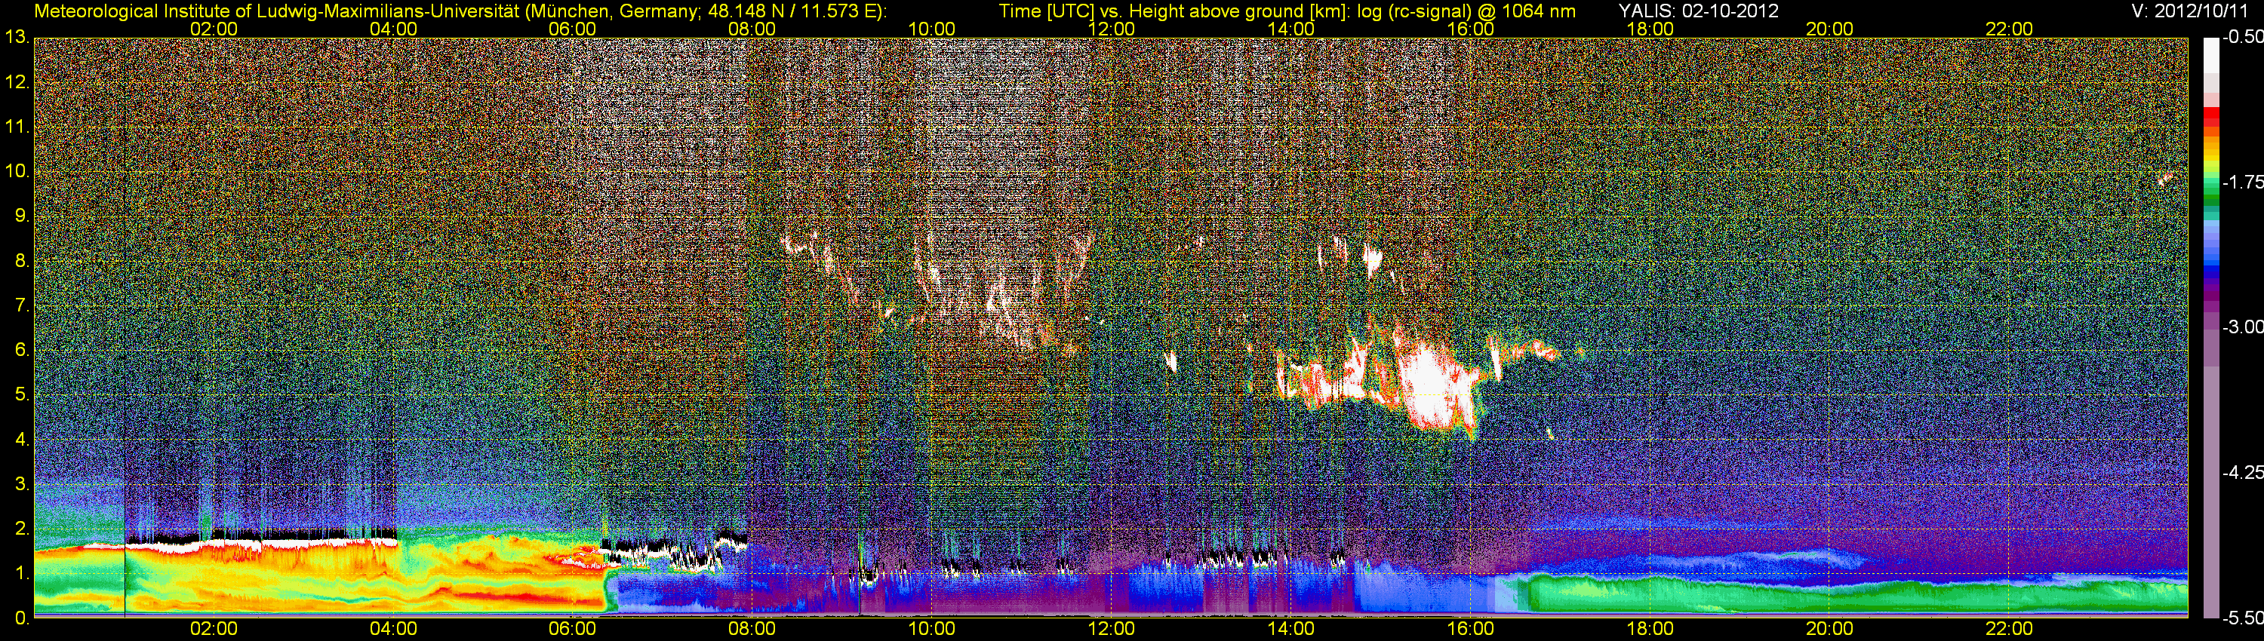The height and width of the screenshot is (641, 2264).
Task: Click '02:00' on the upper time axis
Action: tap(214, 29)
